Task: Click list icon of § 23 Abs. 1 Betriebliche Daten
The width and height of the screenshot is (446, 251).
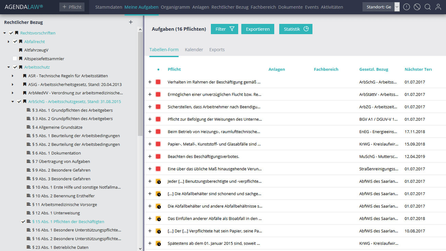Action: click(29, 247)
